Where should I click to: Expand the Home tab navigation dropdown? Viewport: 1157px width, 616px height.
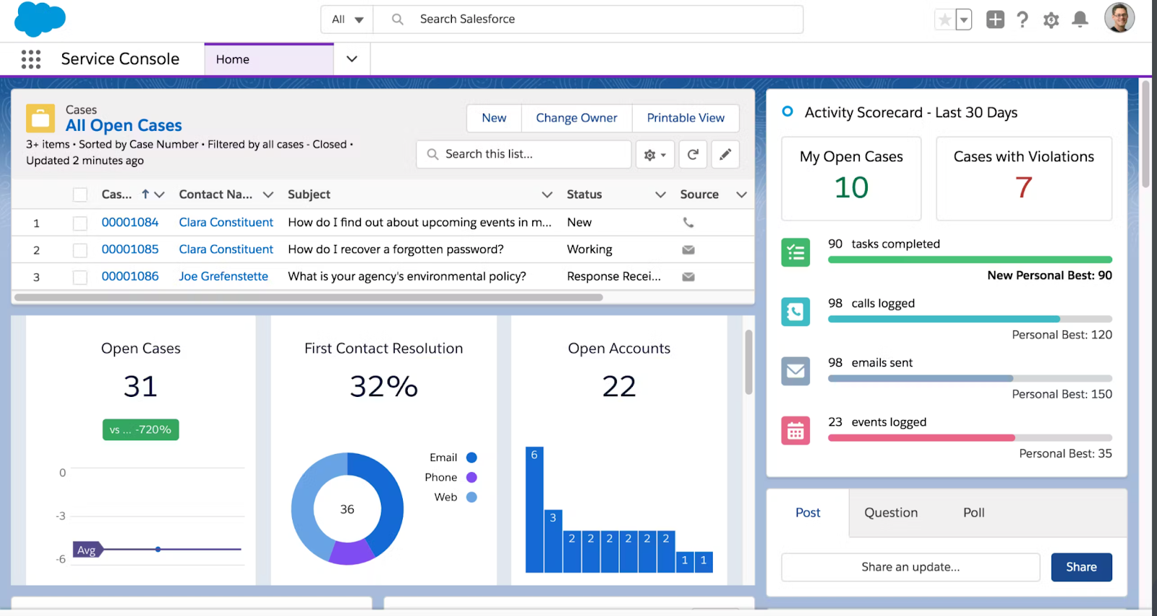[x=352, y=59]
